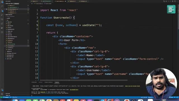Open the Debug Console panel tab
The height and width of the screenshot is (101, 179).
(48, 82)
